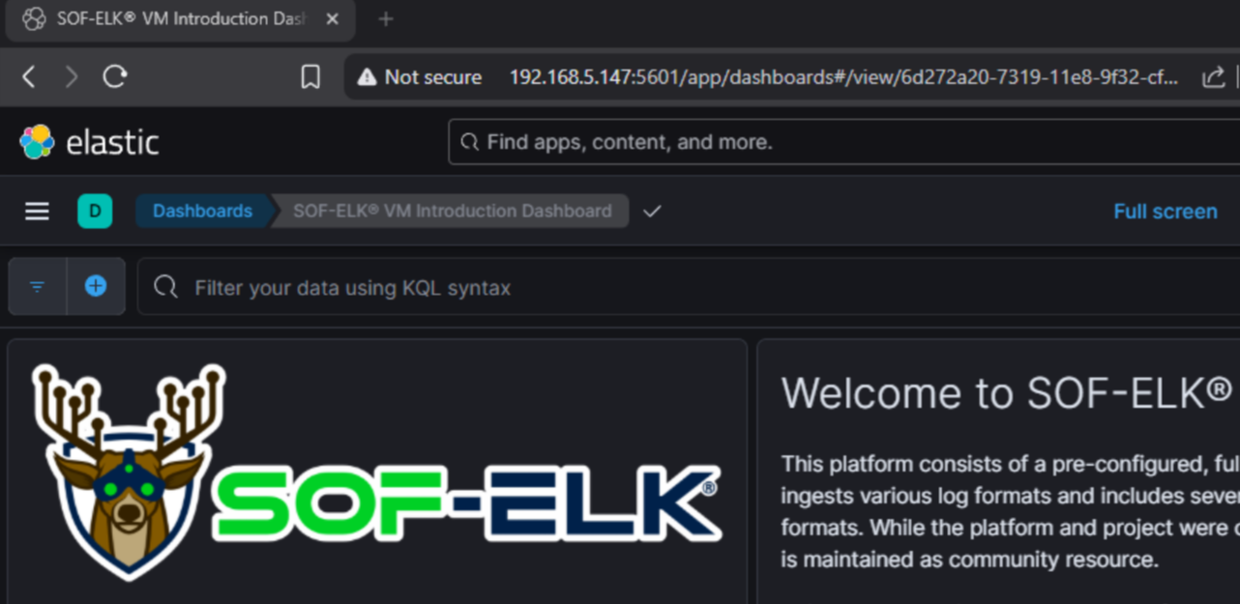The height and width of the screenshot is (604, 1240).
Task: Select the Dashboards breadcrumb
Action: 202,211
